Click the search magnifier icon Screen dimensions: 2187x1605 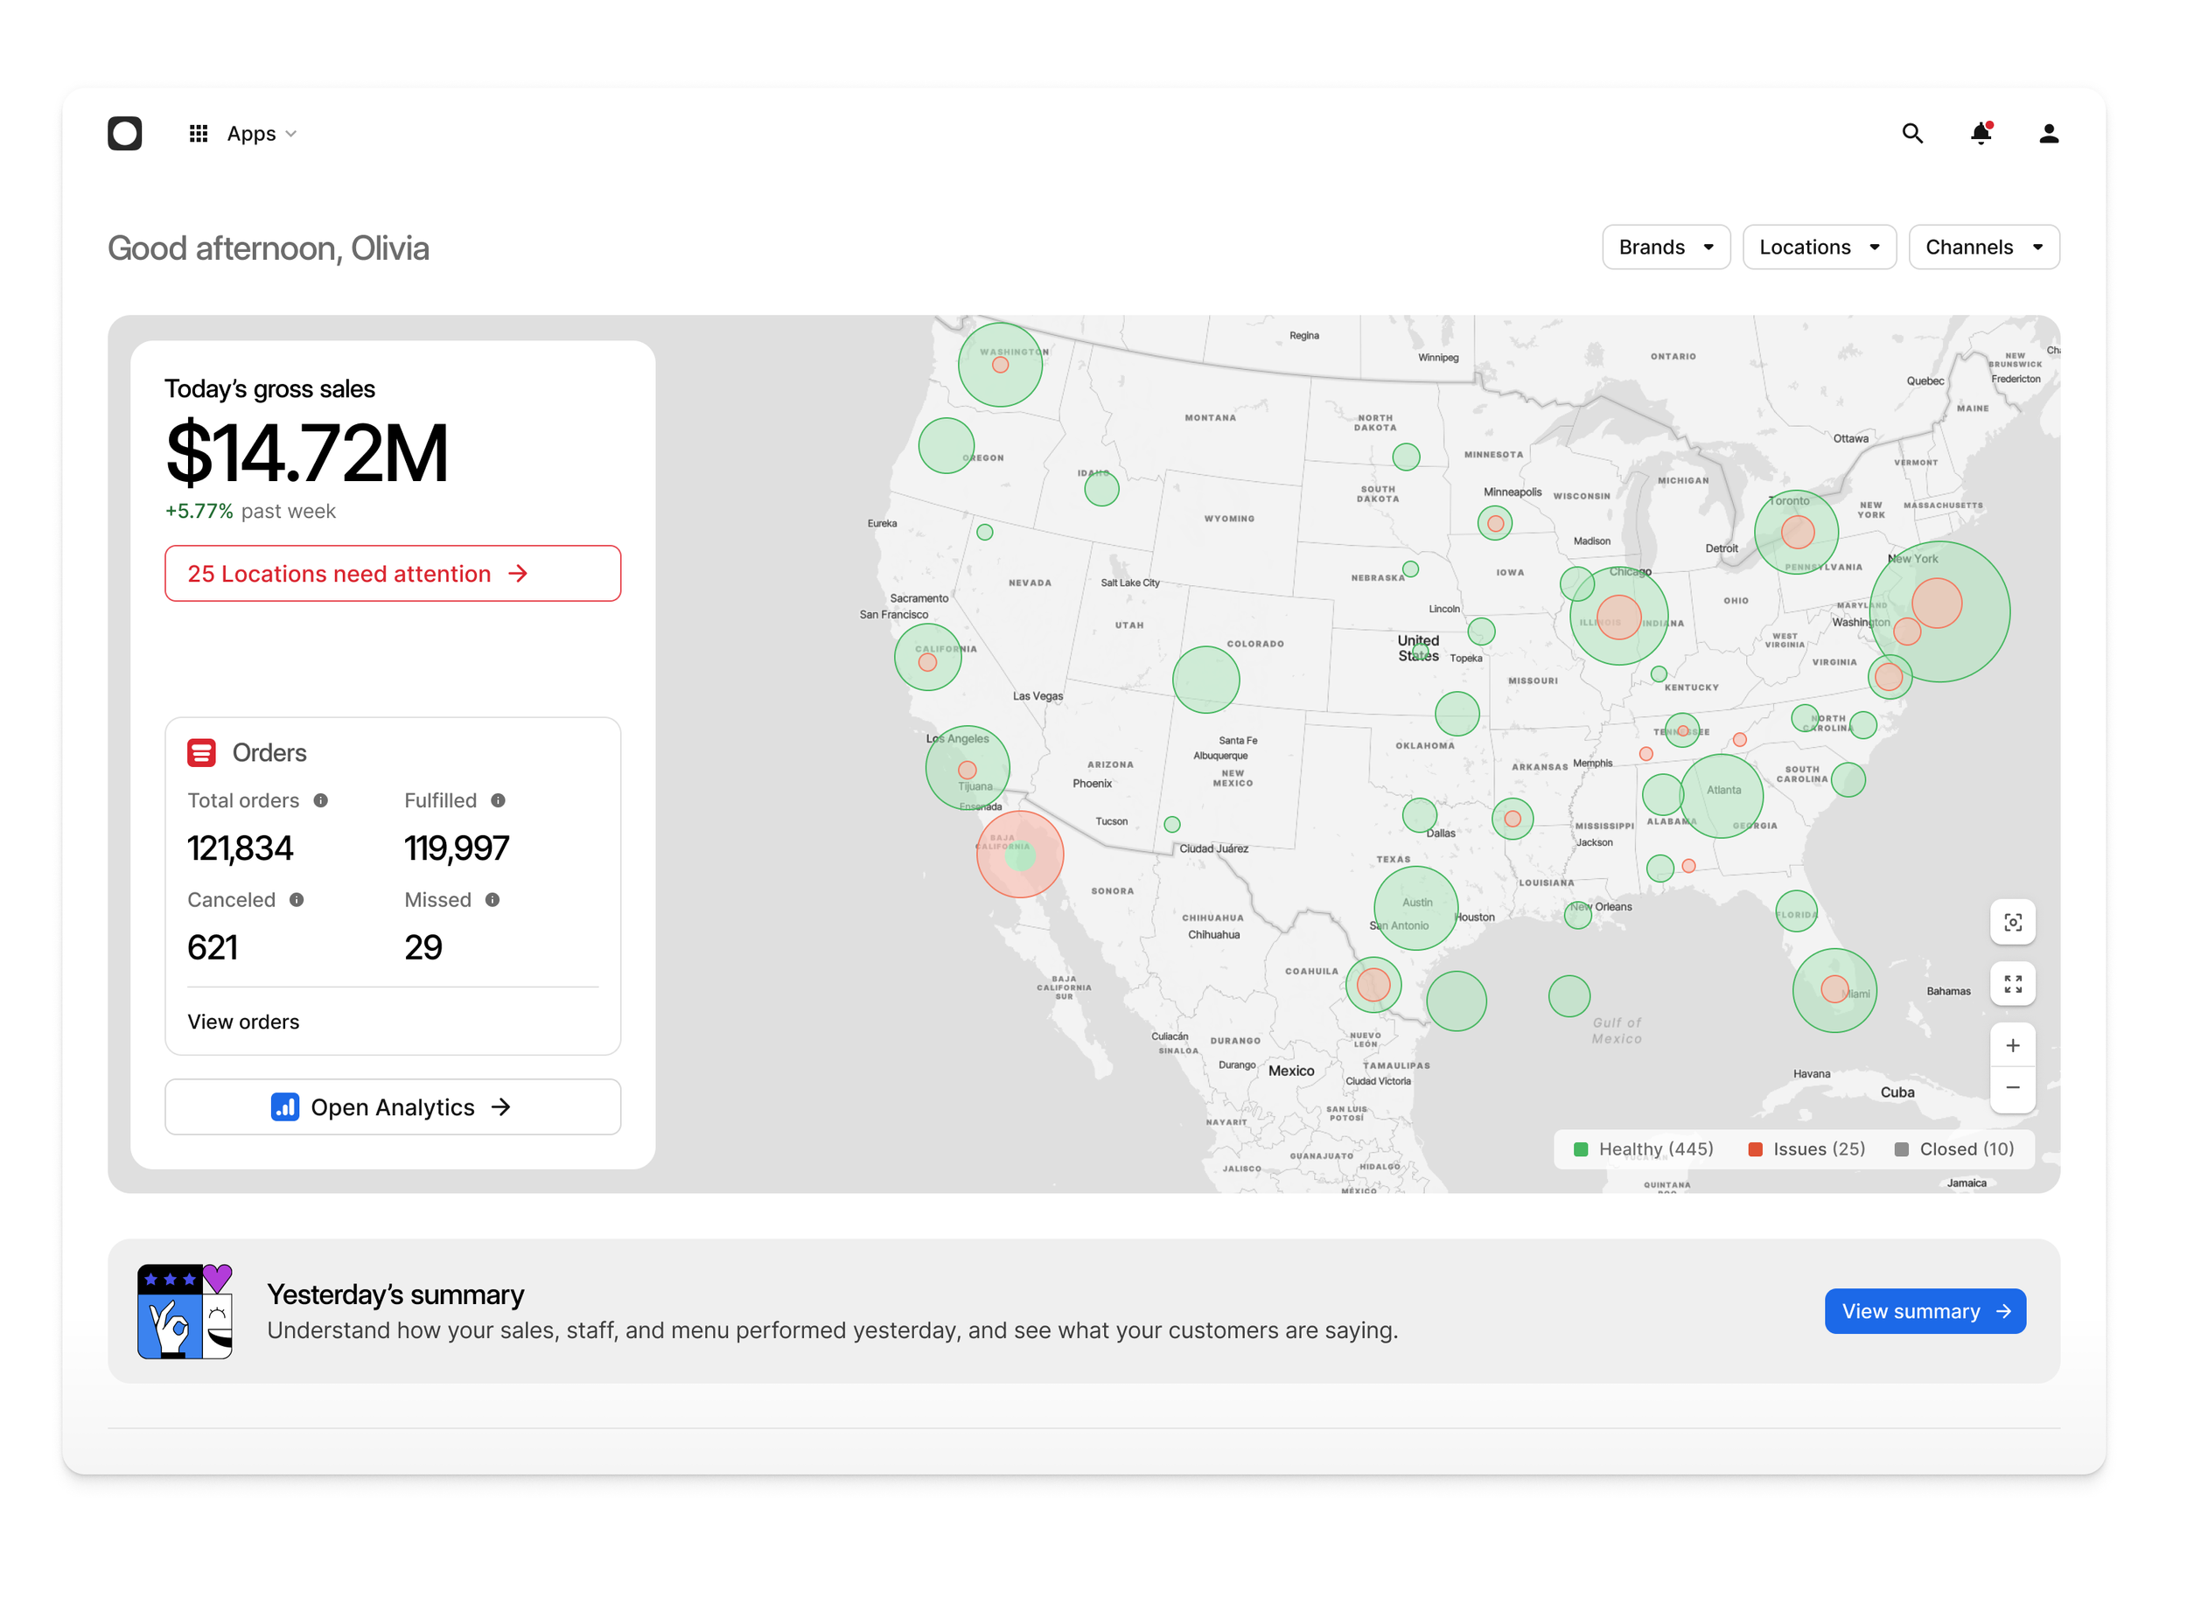(x=1911, y=133)
